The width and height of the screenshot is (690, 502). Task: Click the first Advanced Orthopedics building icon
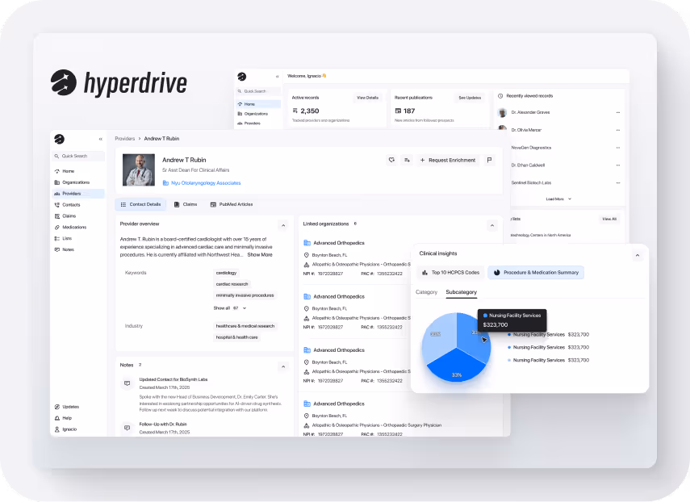point(307,243)
